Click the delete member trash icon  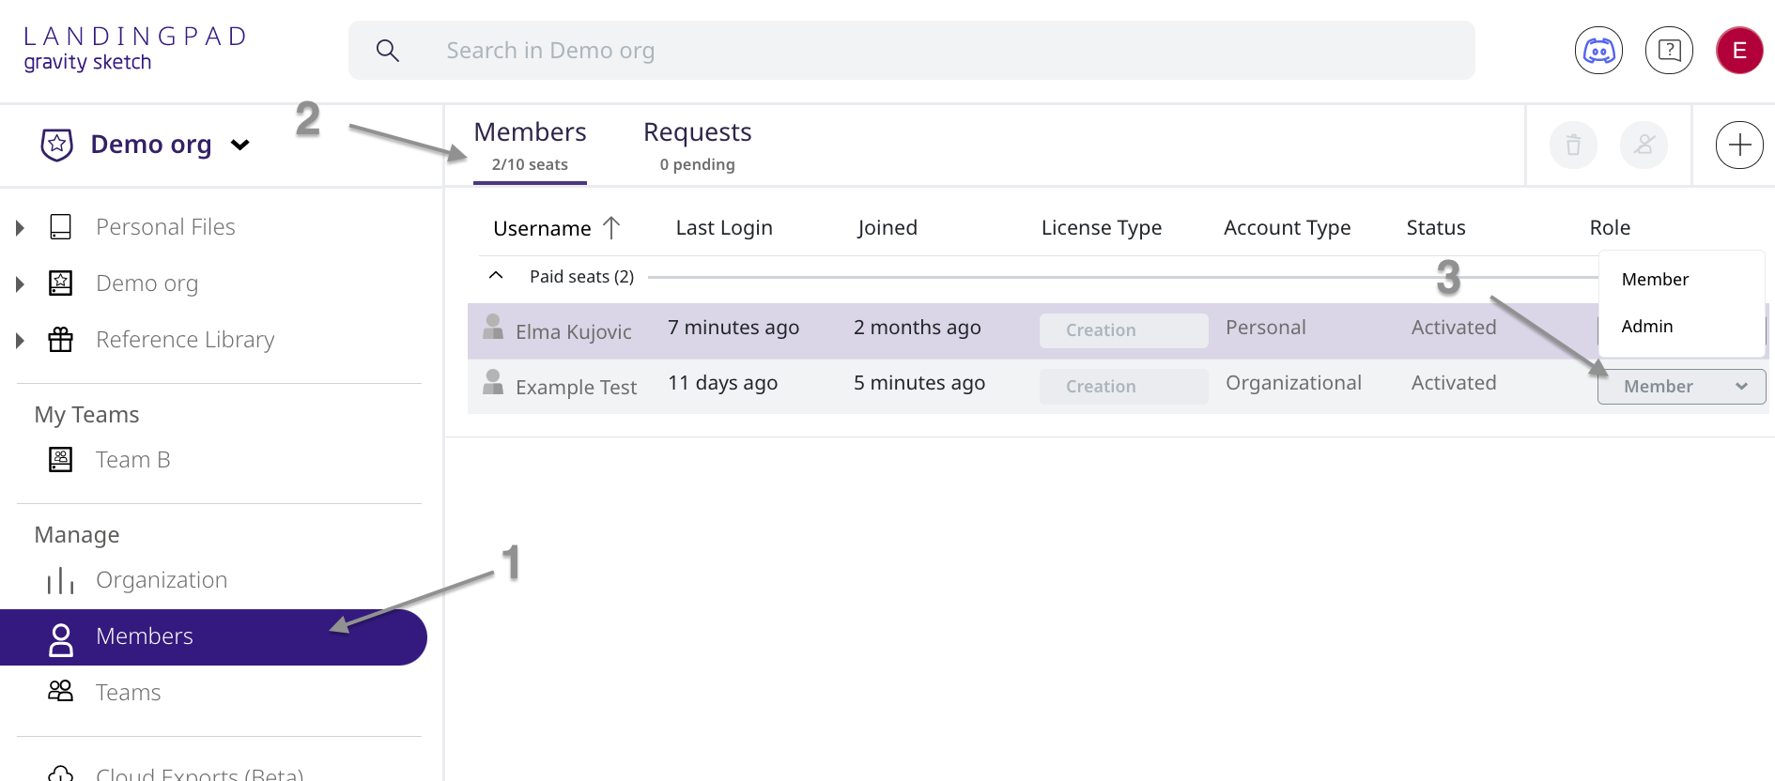tap(1573, 145)
